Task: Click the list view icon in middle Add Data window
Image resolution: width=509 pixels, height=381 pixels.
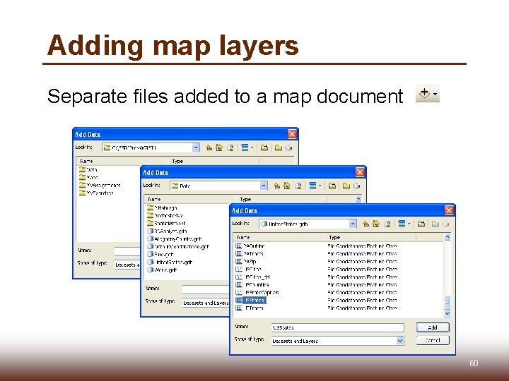Action: tap(312, 186)
